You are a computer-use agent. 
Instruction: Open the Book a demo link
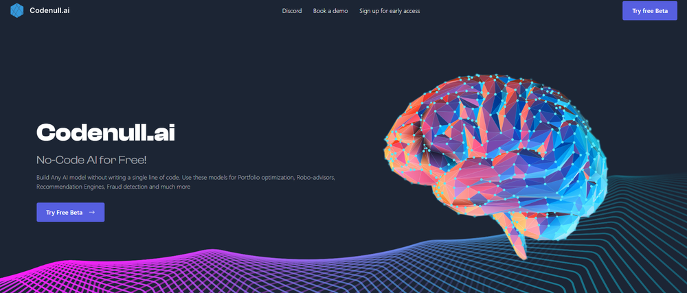(330, 11)
